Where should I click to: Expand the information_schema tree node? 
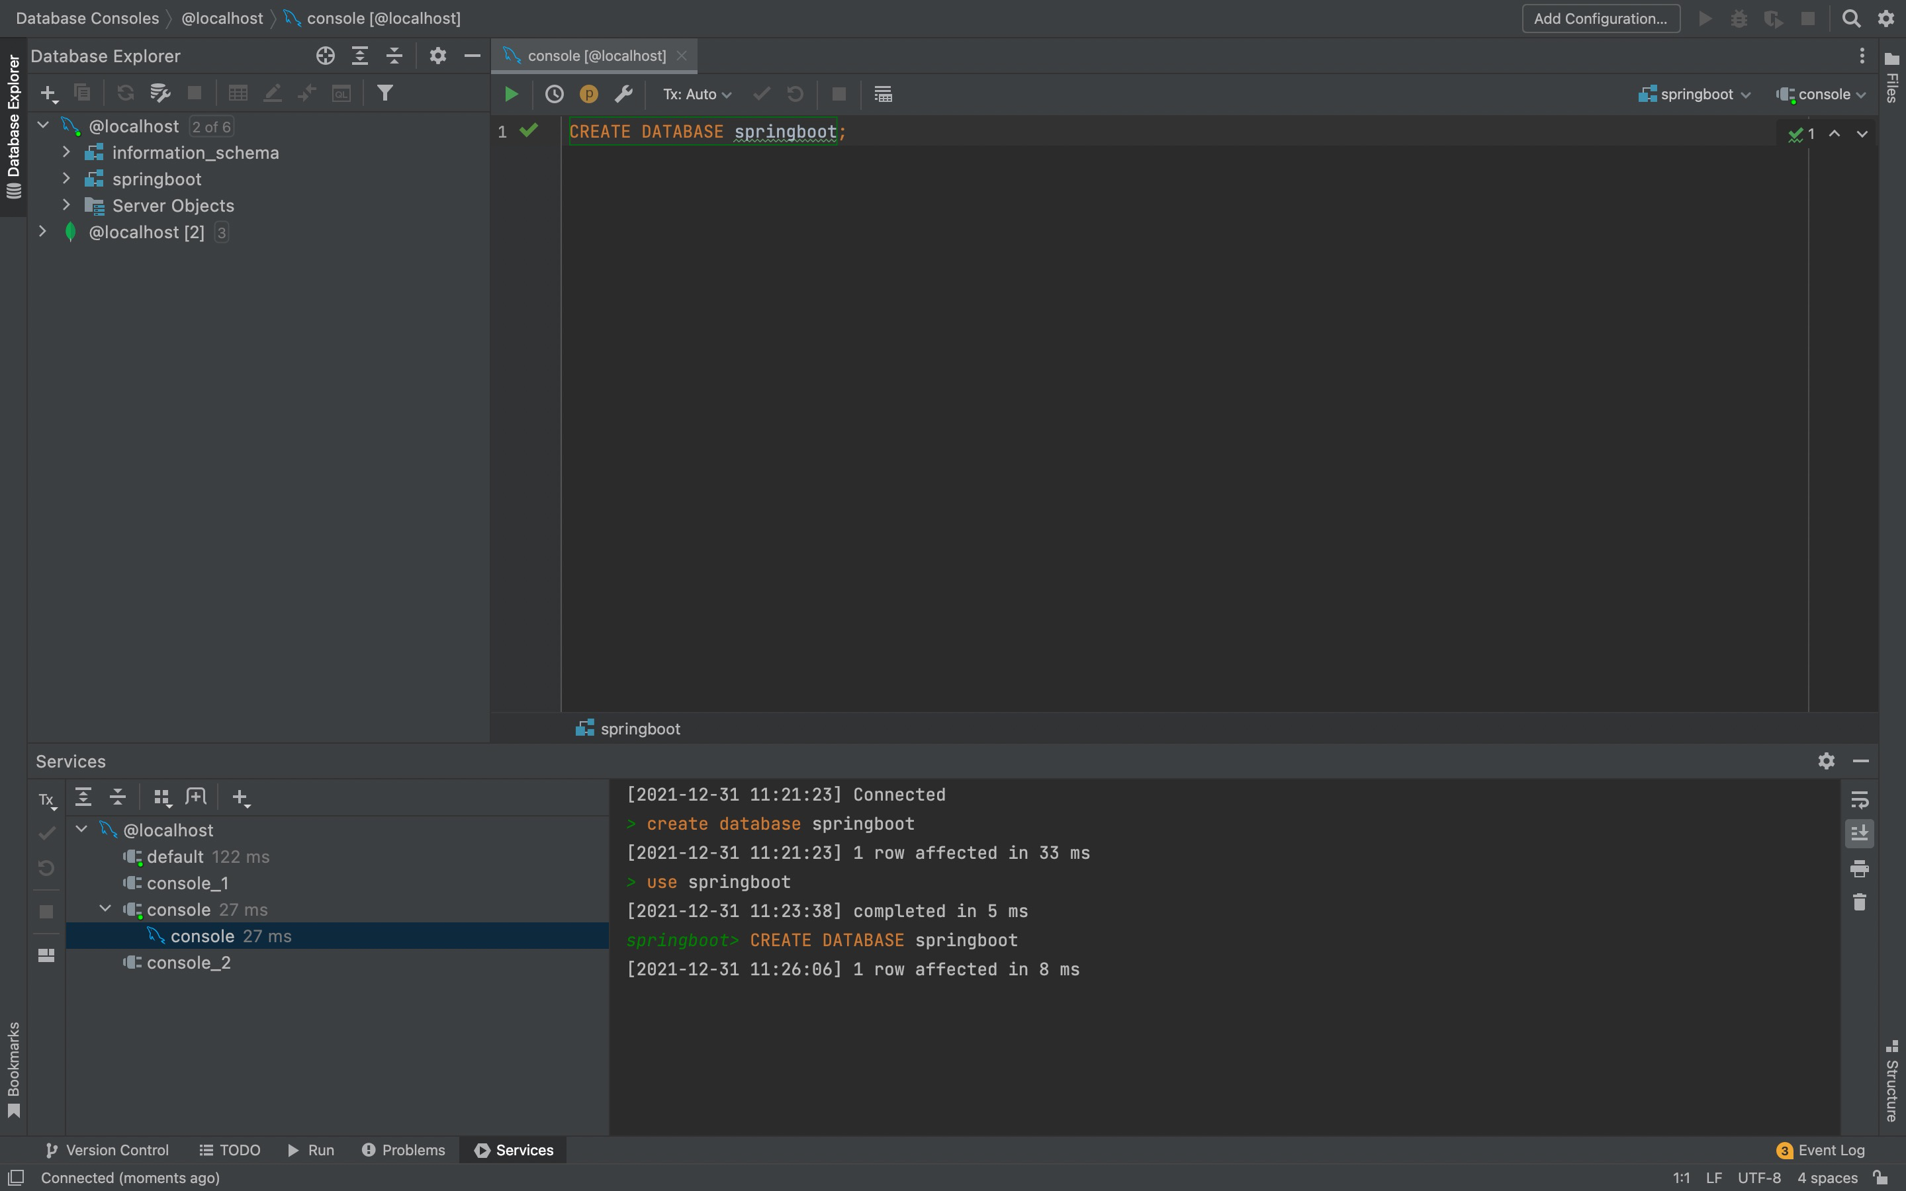pos(66,153)
